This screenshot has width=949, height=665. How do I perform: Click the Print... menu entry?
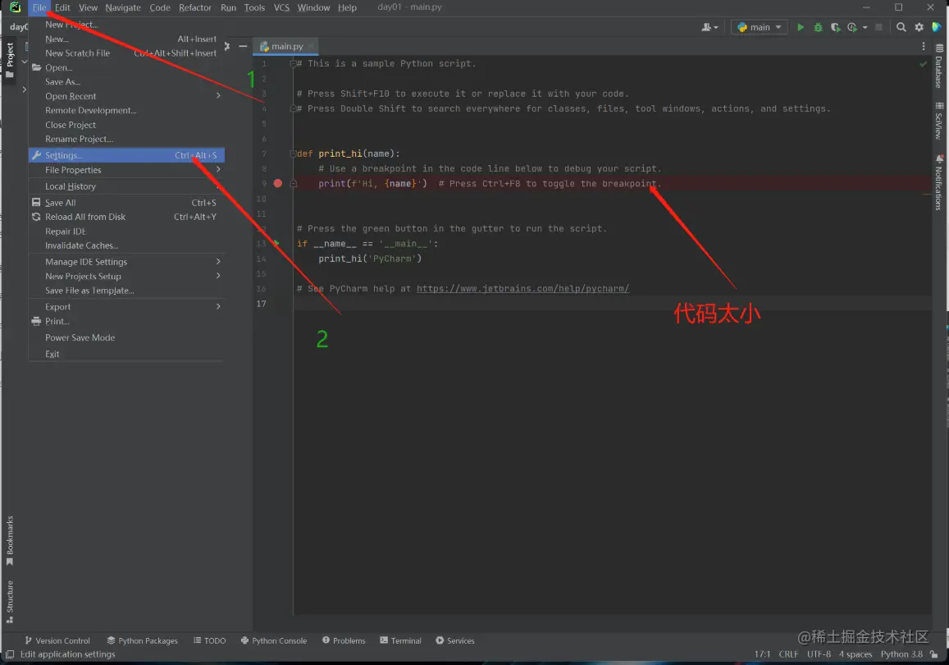click(126, 321)
